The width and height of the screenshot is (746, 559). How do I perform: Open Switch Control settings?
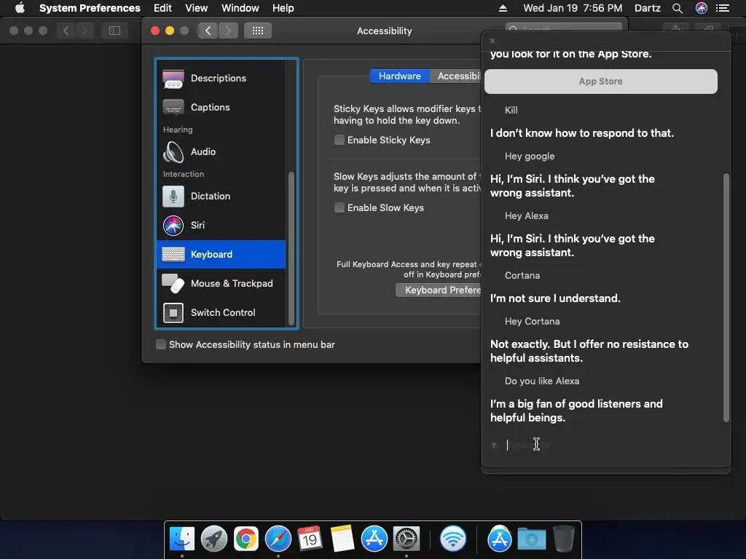[221, 312]
